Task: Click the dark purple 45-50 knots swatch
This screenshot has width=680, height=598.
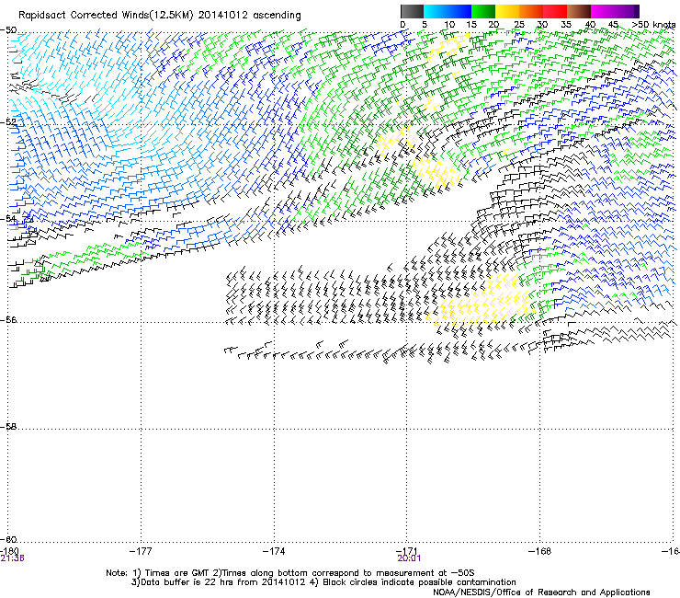Action: coord(627,11)
